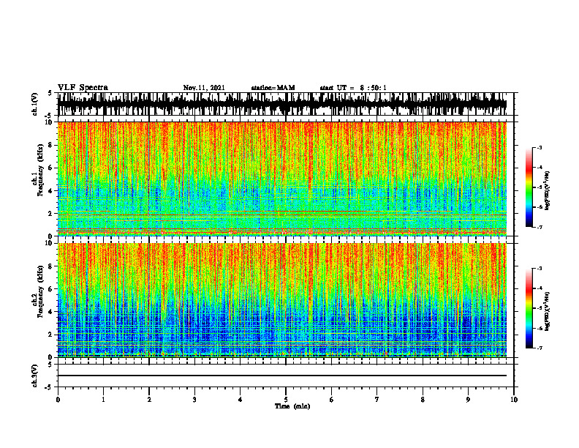
Task: Click the ch.1 "Frequency (kHz)" axis label
Action: click(40, 170)
